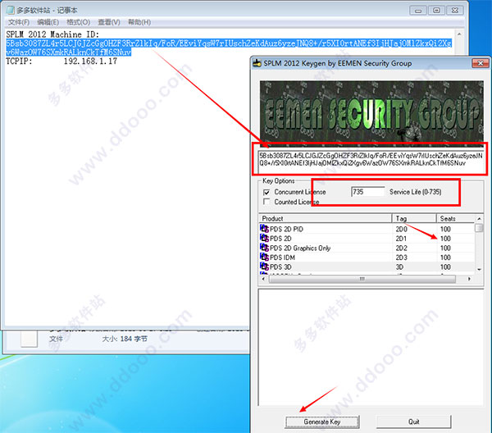Click the Notepad scroll up arrow

459,34
